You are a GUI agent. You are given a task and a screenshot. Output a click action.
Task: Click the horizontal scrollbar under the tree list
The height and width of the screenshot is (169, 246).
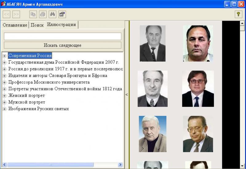click(x=61, y=165)
